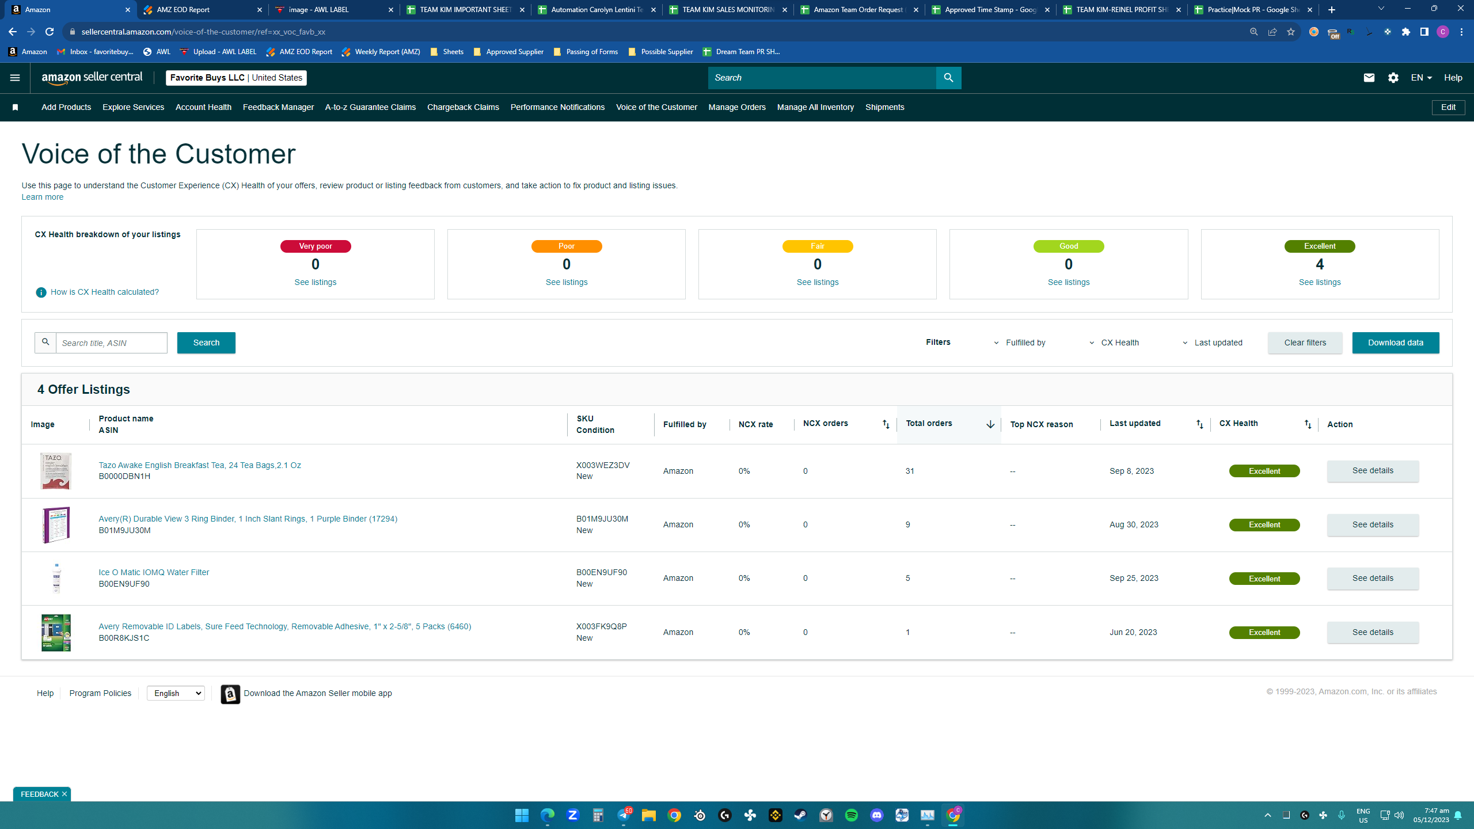Open the Seller Central hamburger menu
Viewport: 1474px width, 829px height.
(x=15, y=78)
